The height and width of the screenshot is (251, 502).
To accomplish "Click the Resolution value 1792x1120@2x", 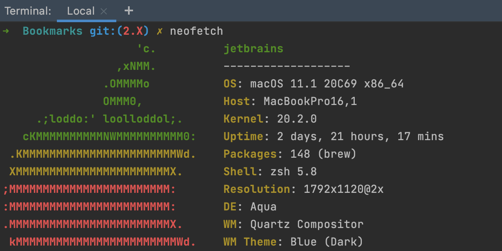I will coord(343,190).
